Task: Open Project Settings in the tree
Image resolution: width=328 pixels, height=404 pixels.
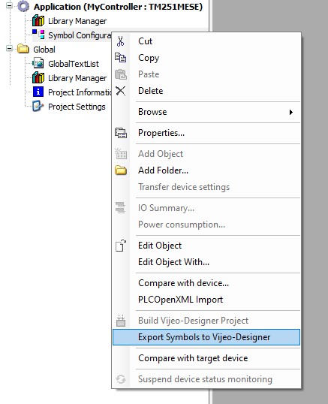Action: pos(77,107)
